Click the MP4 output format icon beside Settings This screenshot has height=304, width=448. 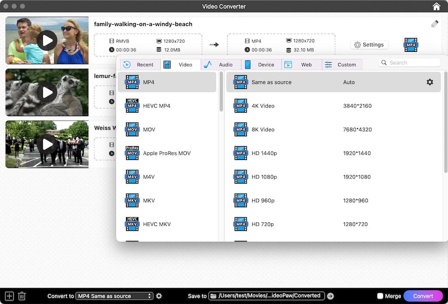tap(411, 45)
